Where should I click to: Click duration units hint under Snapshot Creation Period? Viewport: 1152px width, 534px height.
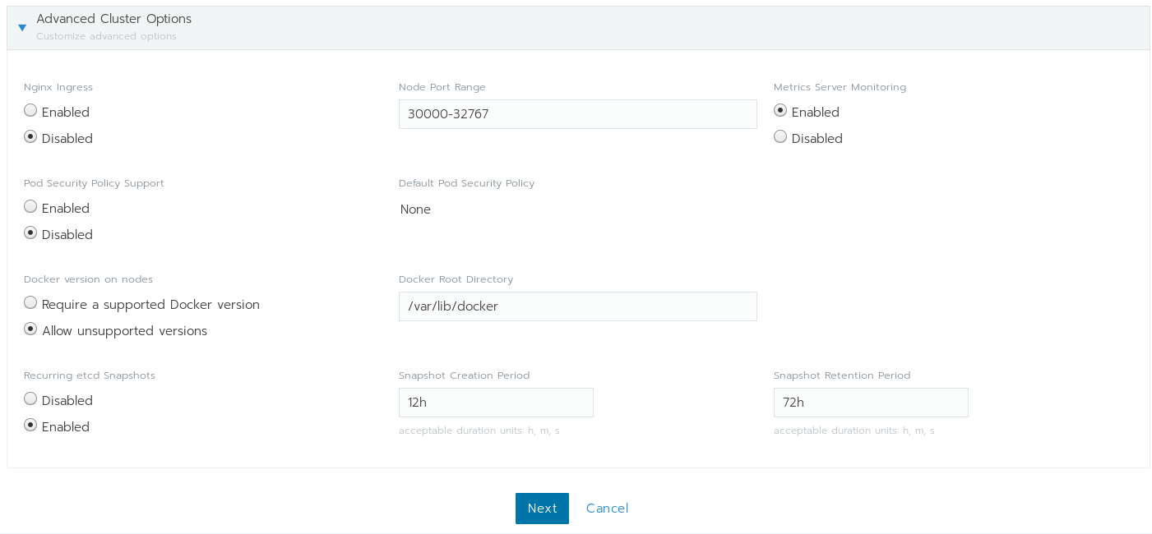(479, 430)
